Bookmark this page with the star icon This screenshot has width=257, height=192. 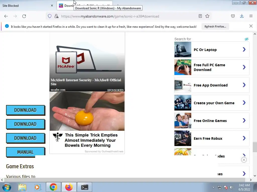(207, 16)
